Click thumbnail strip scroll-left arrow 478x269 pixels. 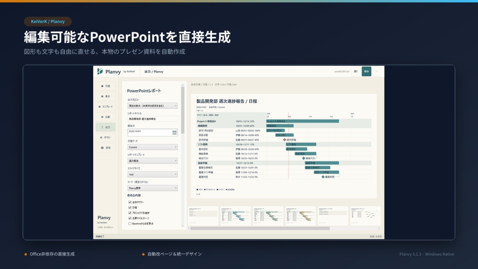tap(189, 228)
